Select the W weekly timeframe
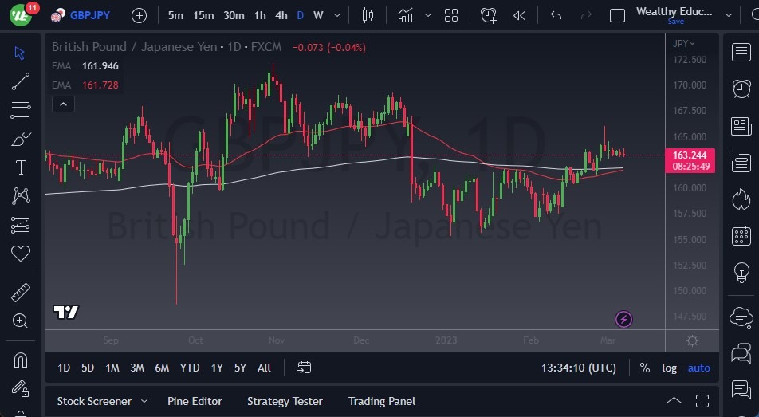The image size is (759, 417). tap(318, 15)
